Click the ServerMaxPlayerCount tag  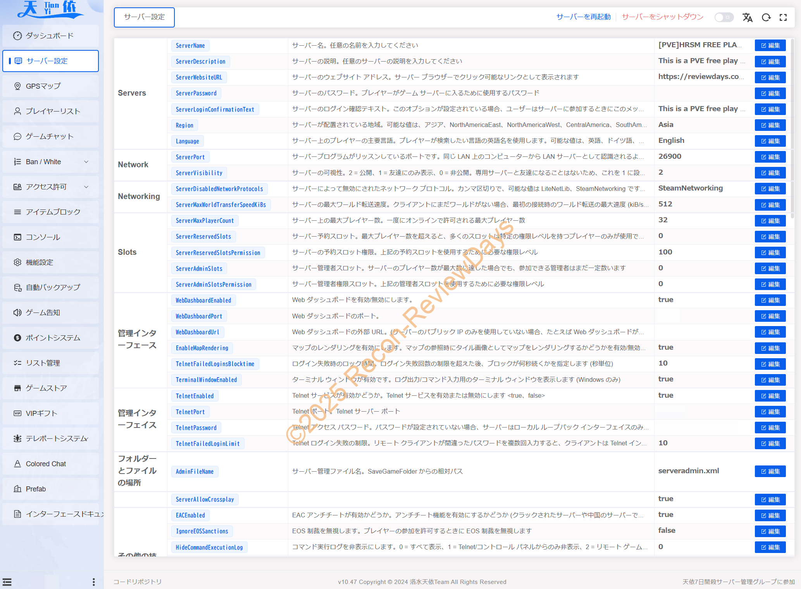[x=205, y=221]
